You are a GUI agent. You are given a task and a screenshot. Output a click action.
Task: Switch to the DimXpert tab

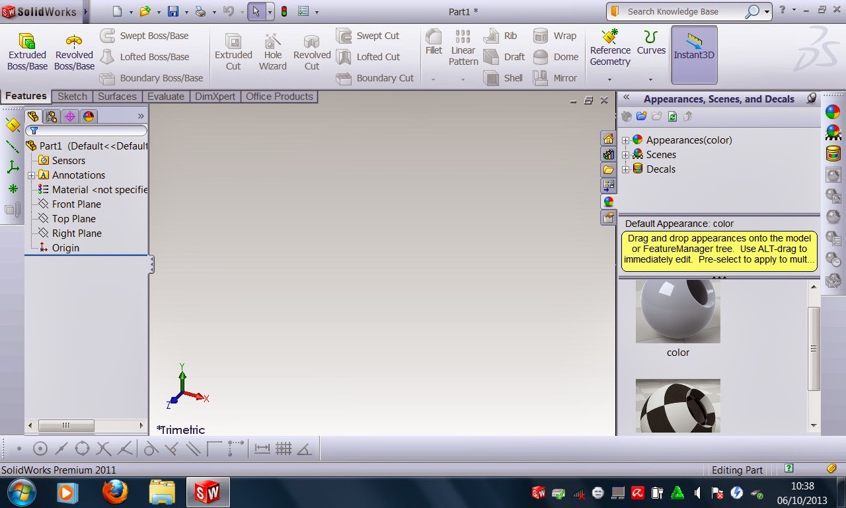[215, 97]
